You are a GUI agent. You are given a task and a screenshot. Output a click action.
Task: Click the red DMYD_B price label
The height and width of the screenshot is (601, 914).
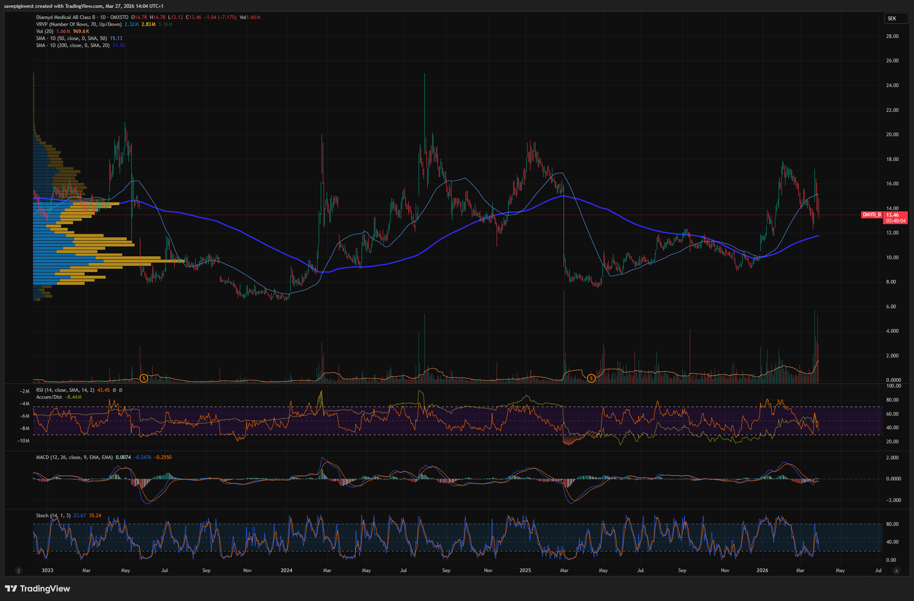871,215
